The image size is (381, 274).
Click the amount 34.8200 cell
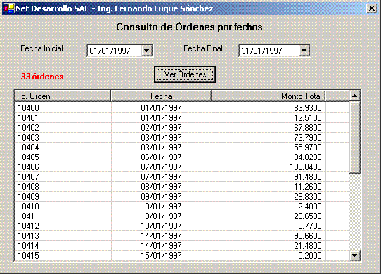(269, 157)
